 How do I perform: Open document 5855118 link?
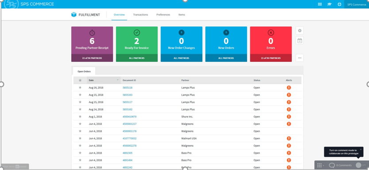click(x=127, y=87)
